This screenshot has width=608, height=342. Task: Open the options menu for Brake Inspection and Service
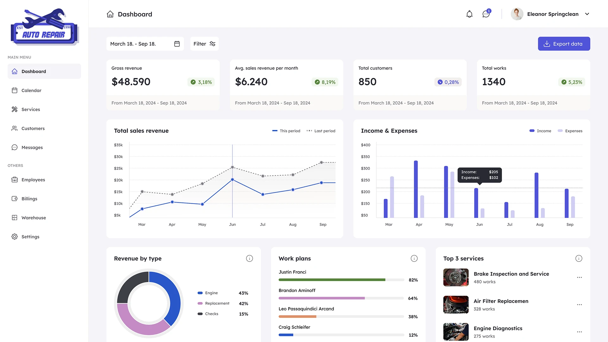point(579,277)
